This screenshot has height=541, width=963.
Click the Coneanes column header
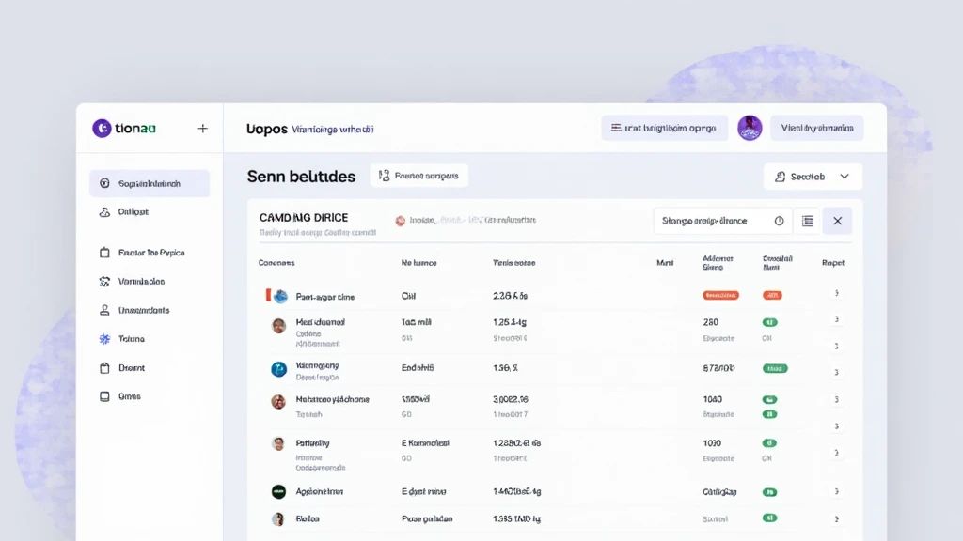(x=276, y=263)
